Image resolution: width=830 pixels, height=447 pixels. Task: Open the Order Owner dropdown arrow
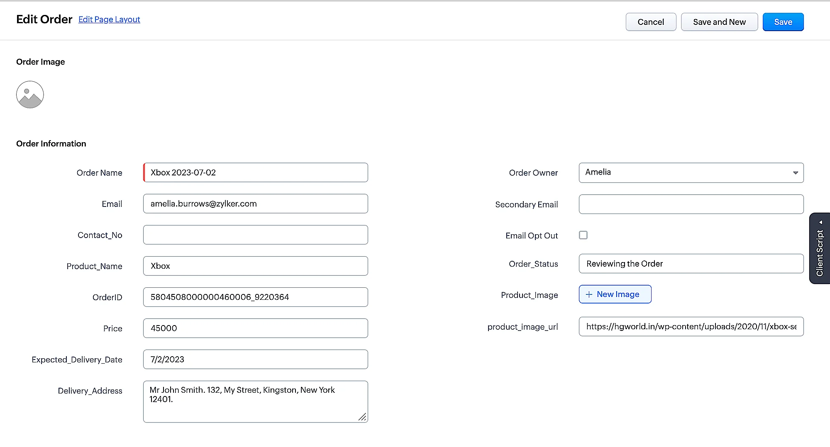[x=795, y=173]
